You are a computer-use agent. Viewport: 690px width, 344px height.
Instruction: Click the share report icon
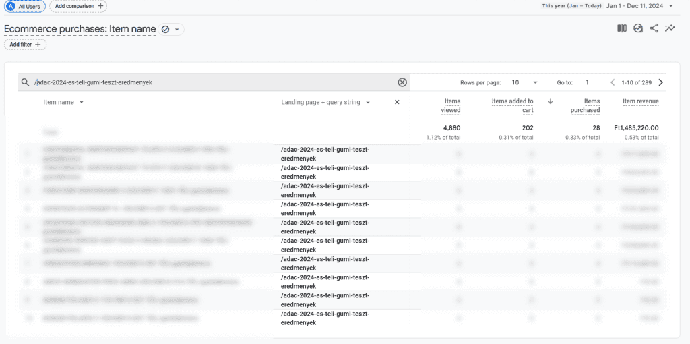pos(654,28)
